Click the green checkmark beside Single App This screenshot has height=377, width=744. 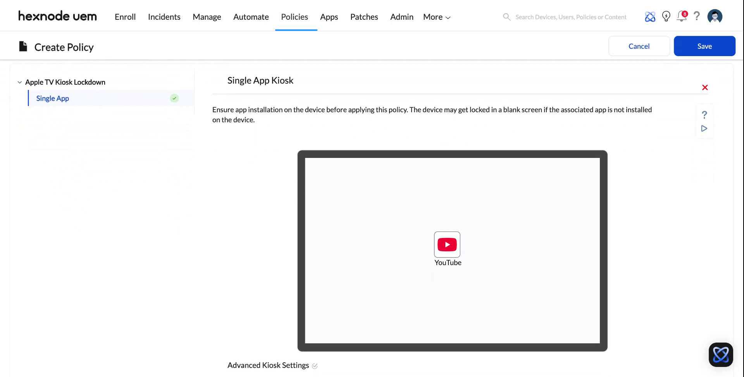pyautogui.click(x=174, y=98)
